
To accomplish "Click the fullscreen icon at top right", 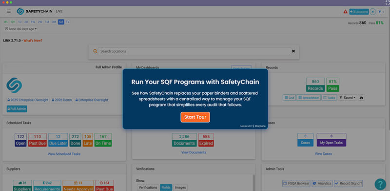I will coord(387,3).
